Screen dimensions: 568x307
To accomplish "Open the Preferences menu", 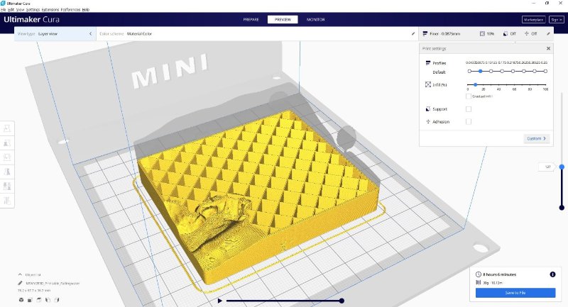I will (x=70, y=10).
